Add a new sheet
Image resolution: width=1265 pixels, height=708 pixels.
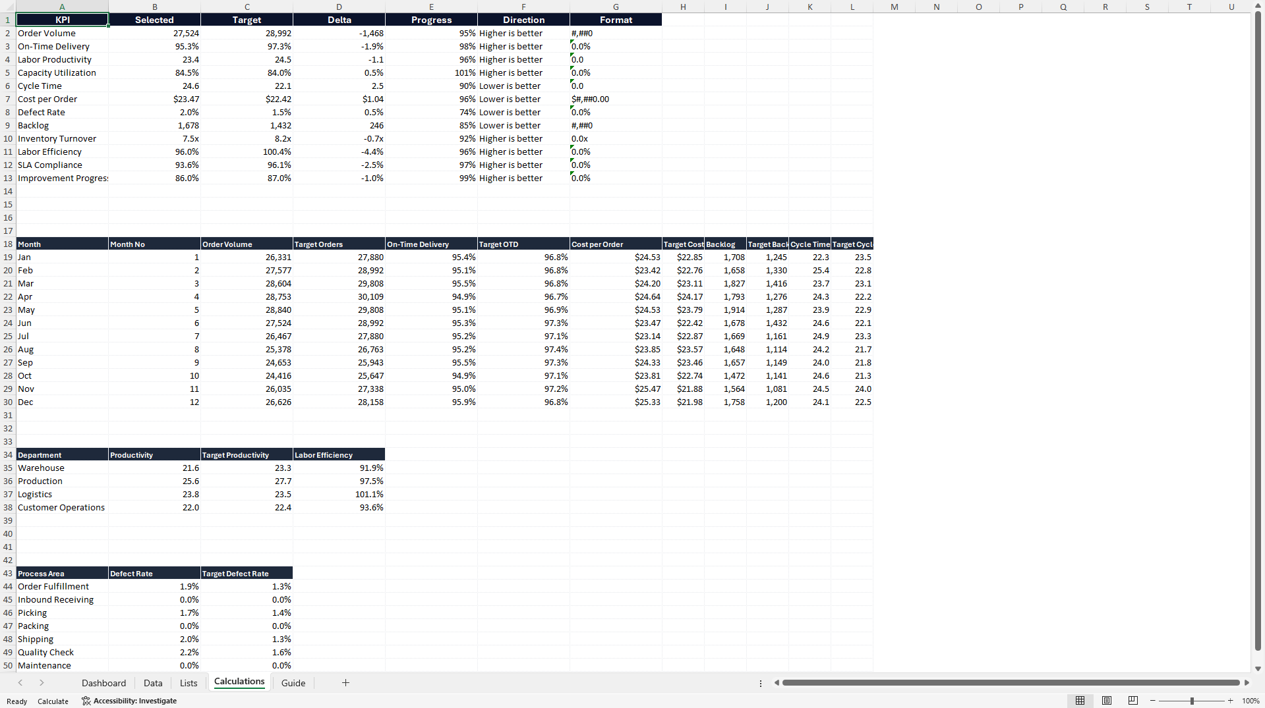click(345, 683)
